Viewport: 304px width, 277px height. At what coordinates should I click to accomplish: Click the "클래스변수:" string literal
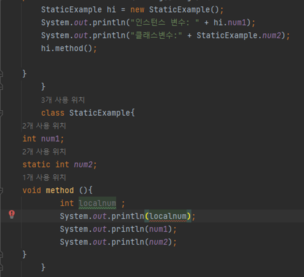tap(156, 35)
